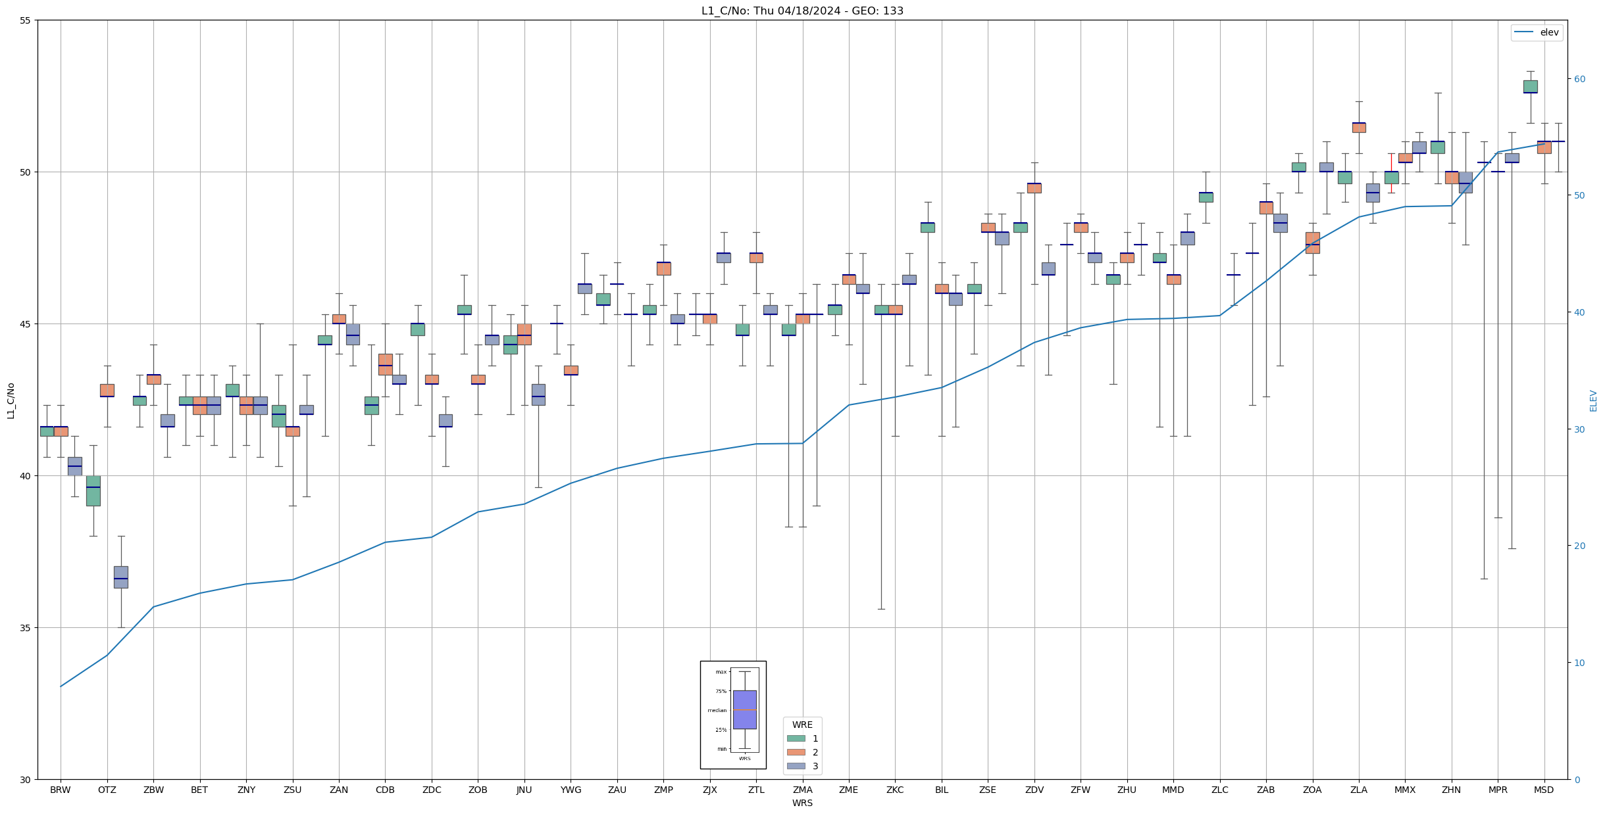The width and height of the screenshot is (1605, 814).
Task: Click the 'MSD' x-axis label
Action: click(x=1544, y=790)
